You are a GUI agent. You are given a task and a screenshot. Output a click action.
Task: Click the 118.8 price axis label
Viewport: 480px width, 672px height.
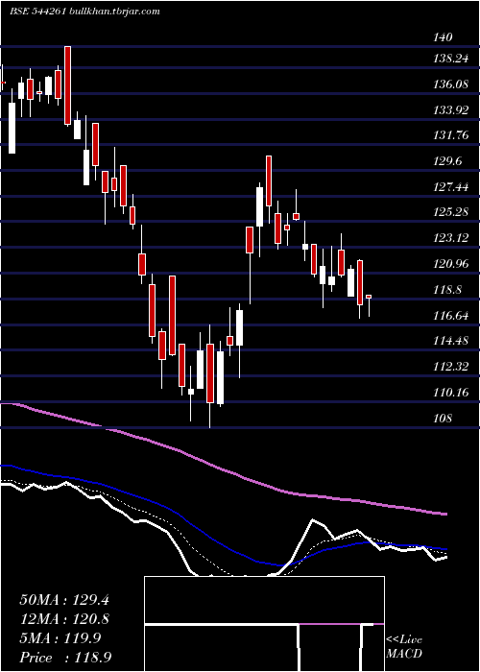448,290
